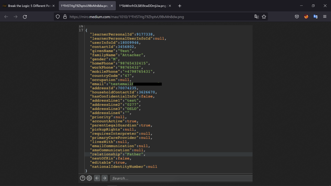331x186 pixels.
Task: Click the "requiresInterpreter" key
Action: coord(114,133)
